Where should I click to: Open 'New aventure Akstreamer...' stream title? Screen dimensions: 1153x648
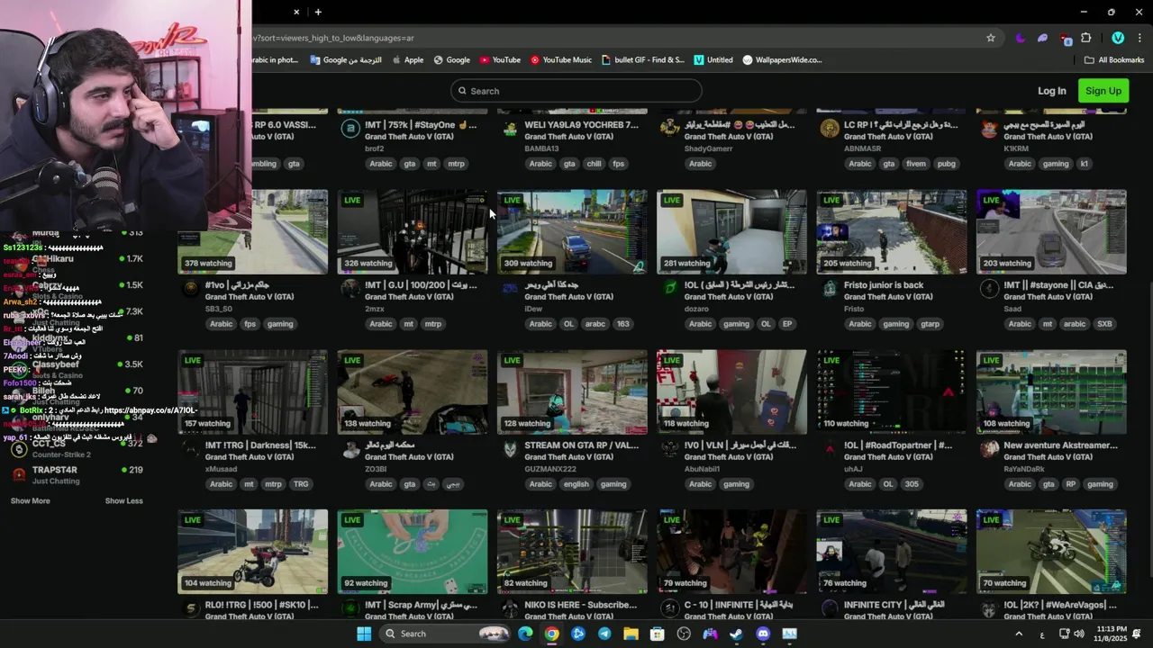pos(1060,445)
